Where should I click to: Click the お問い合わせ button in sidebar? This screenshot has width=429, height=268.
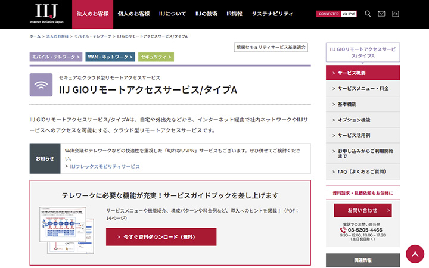(x=362, y=210)
